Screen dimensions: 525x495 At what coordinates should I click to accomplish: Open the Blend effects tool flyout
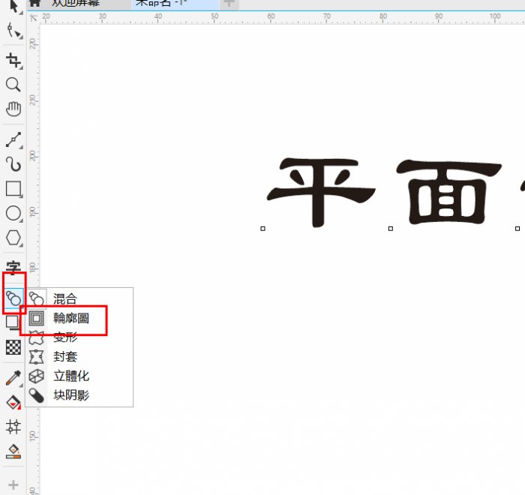point(13,298)
